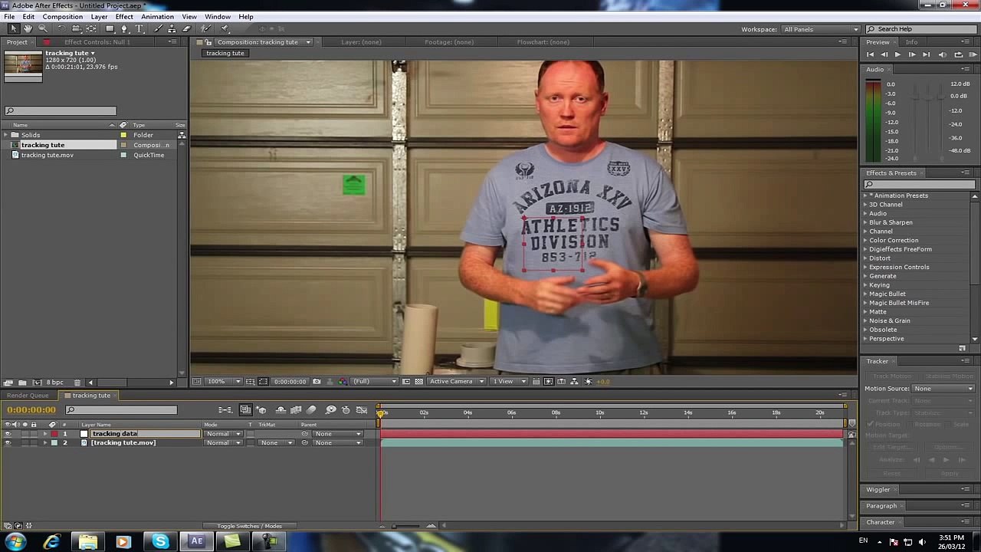Open the Effect menu

click(x=124, y=17)
